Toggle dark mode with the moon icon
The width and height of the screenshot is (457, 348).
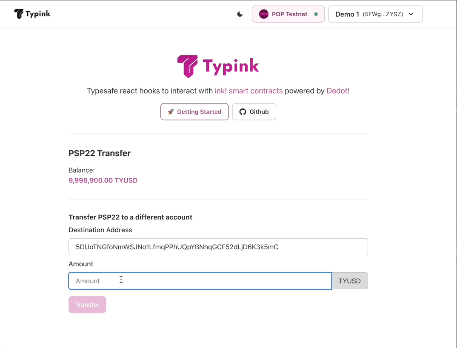point(240,14)
